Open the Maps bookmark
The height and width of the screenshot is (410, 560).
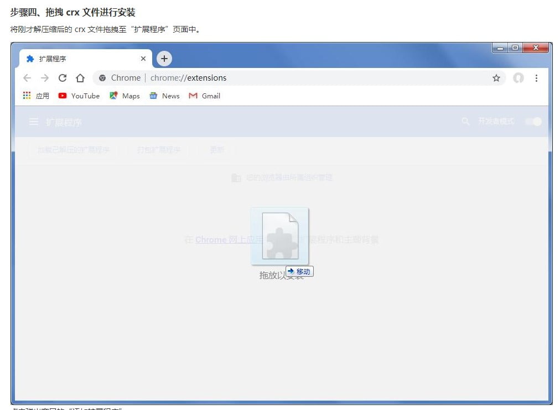coord(125,96)
